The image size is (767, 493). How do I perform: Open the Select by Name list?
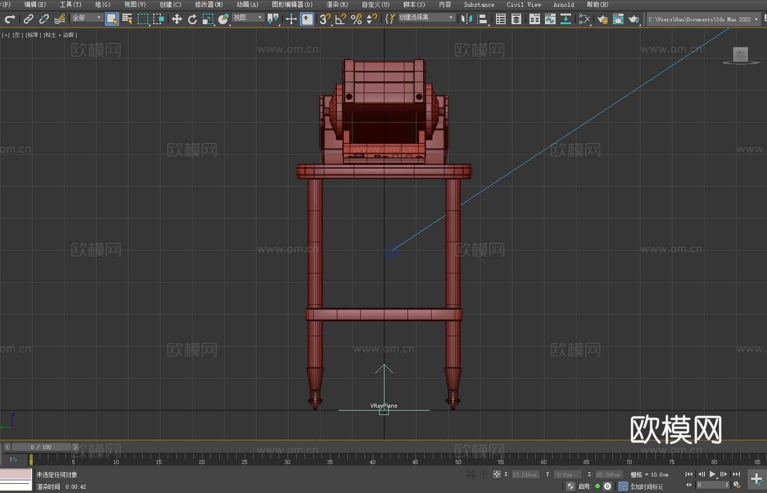pyautogui.click(x=128, y=19)
